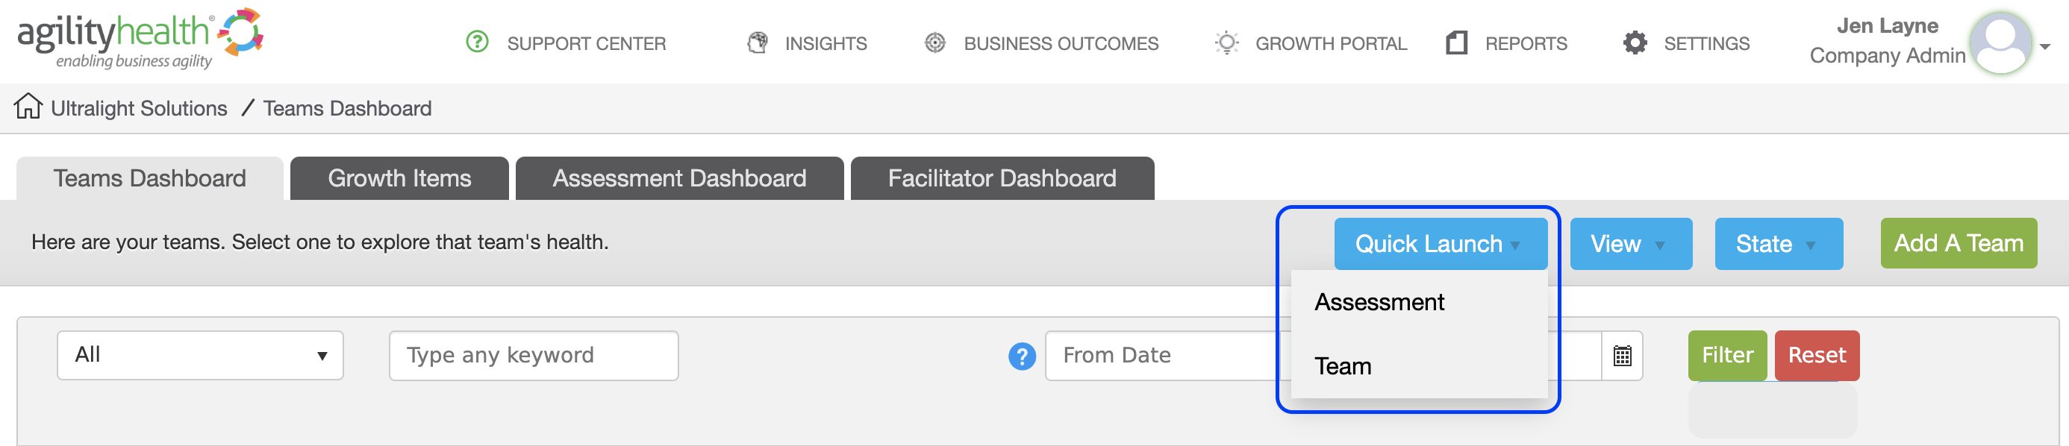Select Team from Quick Launch menu
The image size is (2069, 446).
pyautogui.click(x=1343, y=367)
